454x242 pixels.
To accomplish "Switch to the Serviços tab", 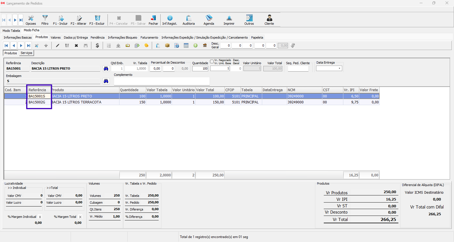I will click(x=26, y=53).
